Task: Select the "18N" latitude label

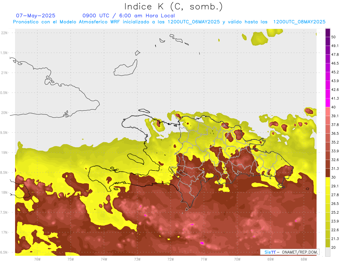Action: (5, 193)
